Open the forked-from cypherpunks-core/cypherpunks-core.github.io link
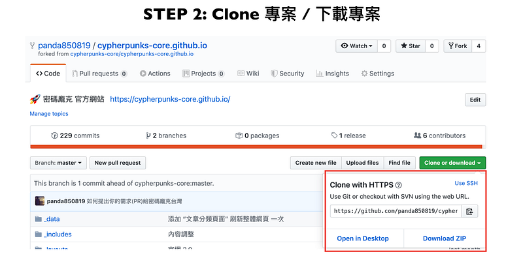The height and width of the screenshot is (256, 523). [x=132, y=54]
